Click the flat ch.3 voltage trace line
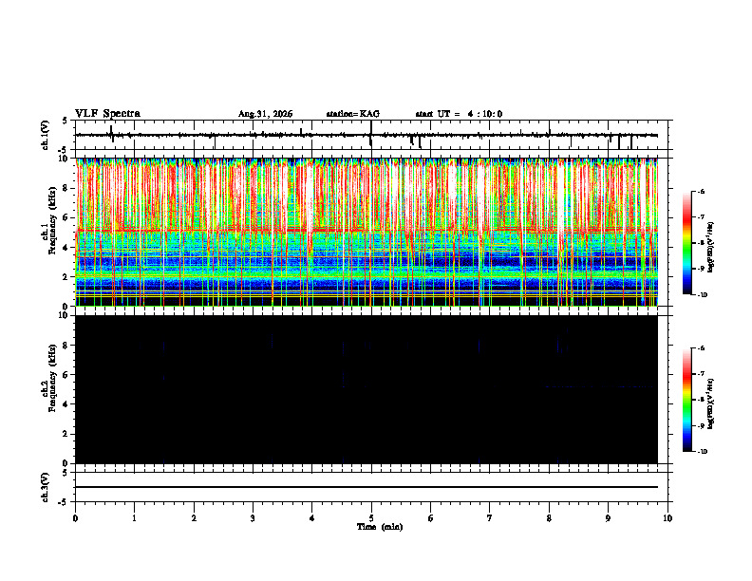This screenshot has height=581, width=752. tap(367, 487)
